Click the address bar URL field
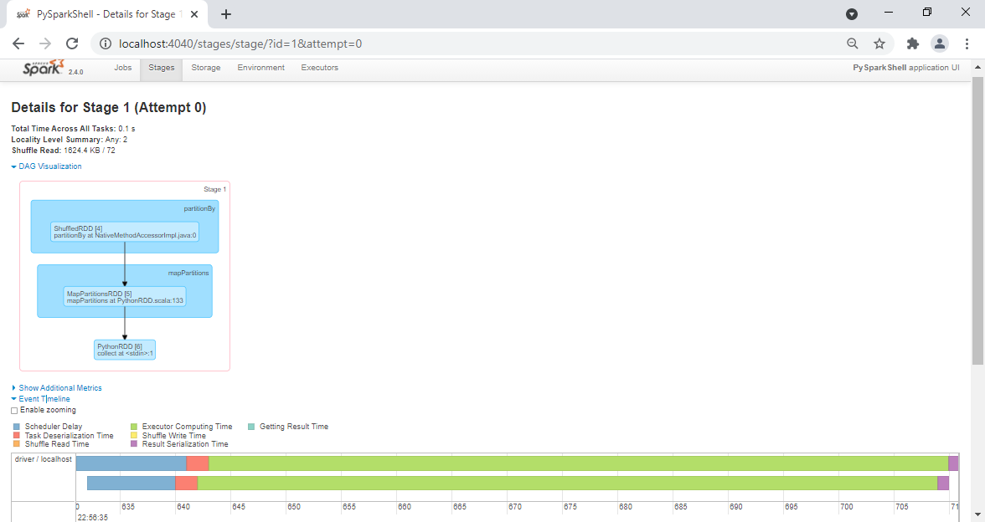Image resolution: width=985 pixels, height=522 pixels. pyautogui.click(x=469, y=43)
